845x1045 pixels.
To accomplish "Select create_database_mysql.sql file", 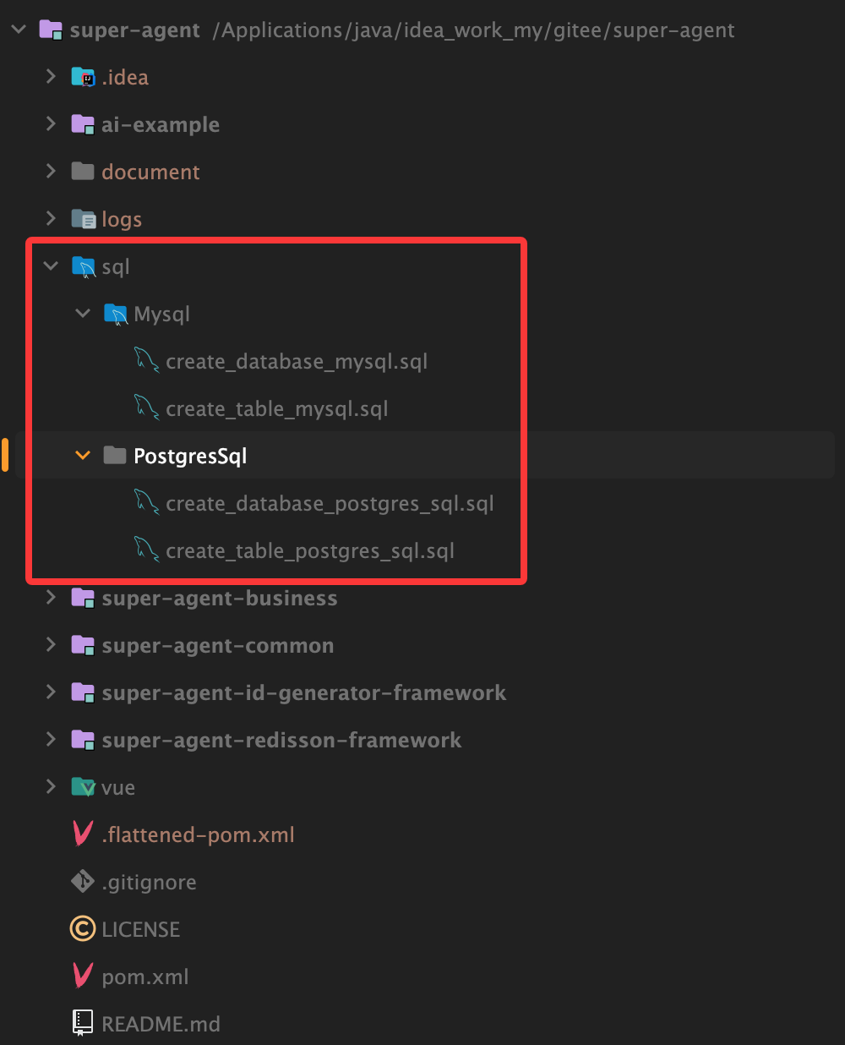I will point(296,362).
